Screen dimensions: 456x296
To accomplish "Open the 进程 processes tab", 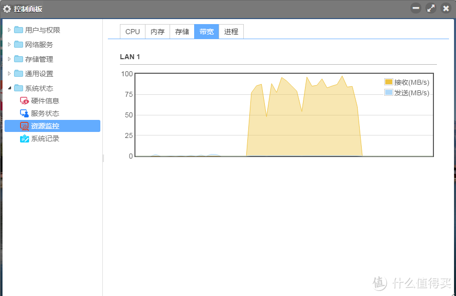I will [231, 32].
